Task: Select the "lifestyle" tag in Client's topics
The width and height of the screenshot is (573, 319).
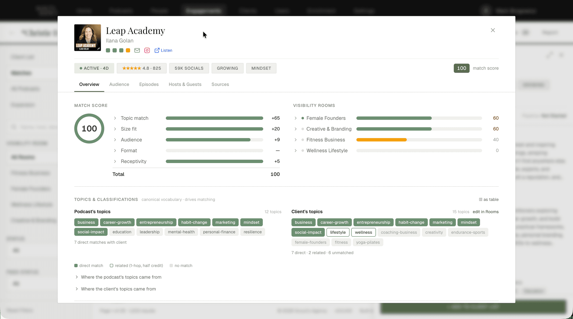Action: pos(338,232)
